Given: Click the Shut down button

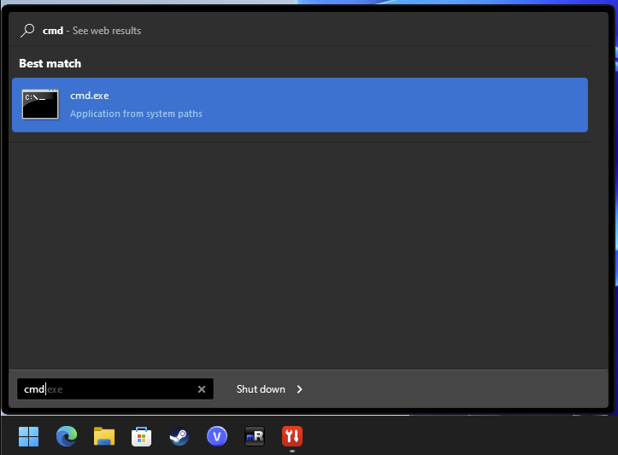Looking at the screenshot, I should (x=261, y=389).
